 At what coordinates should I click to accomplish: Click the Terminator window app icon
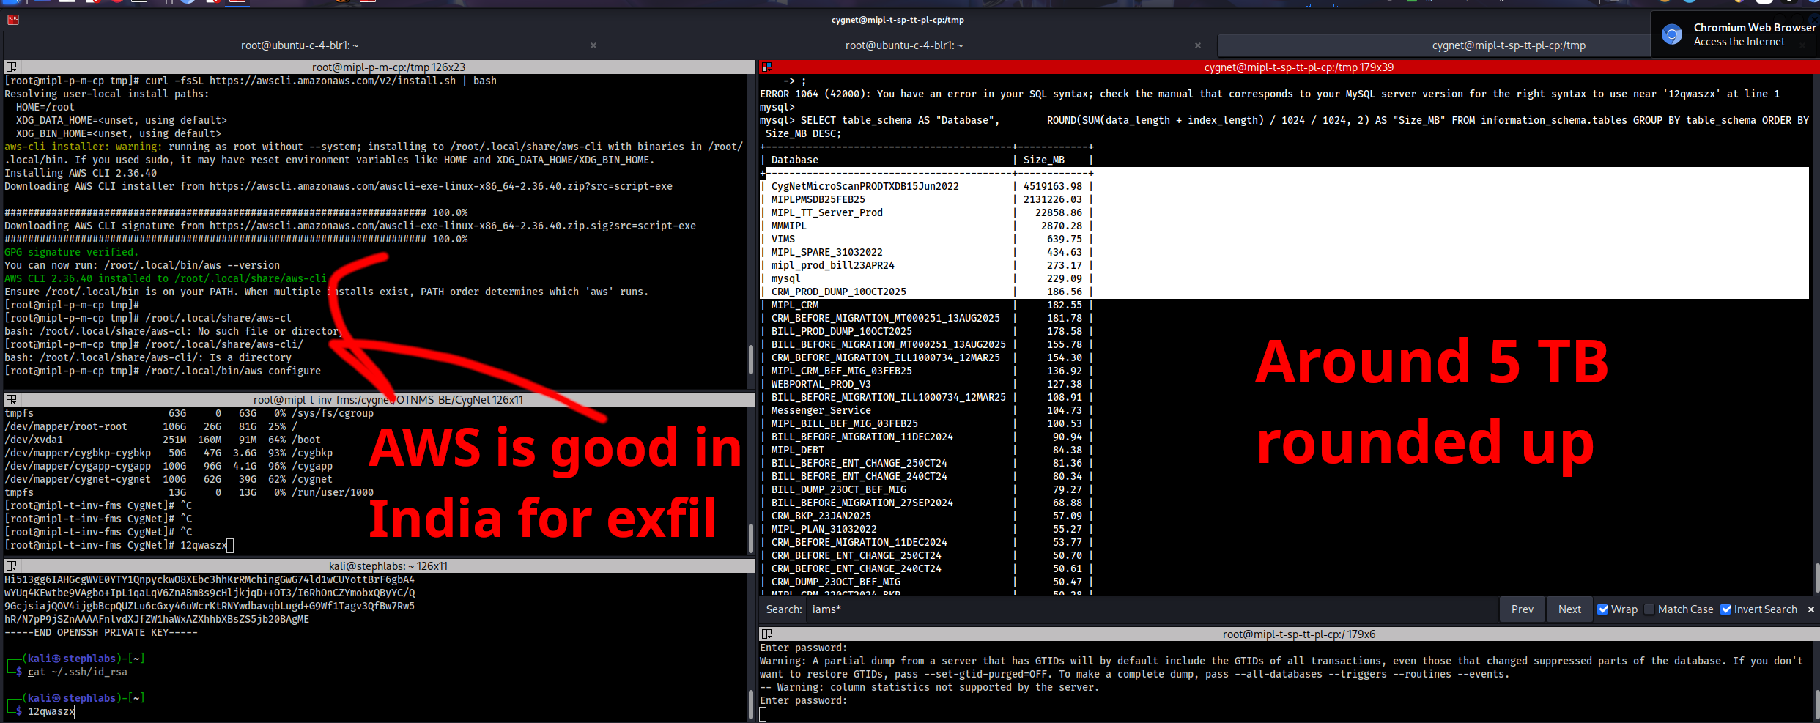pyautogui.click(x=12, y=20)
